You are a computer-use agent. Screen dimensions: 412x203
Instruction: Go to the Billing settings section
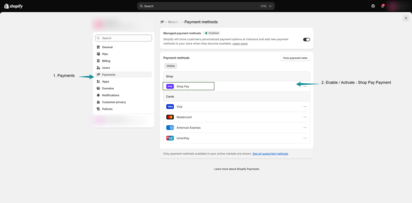pyautogui.click(x=124, y=61)
